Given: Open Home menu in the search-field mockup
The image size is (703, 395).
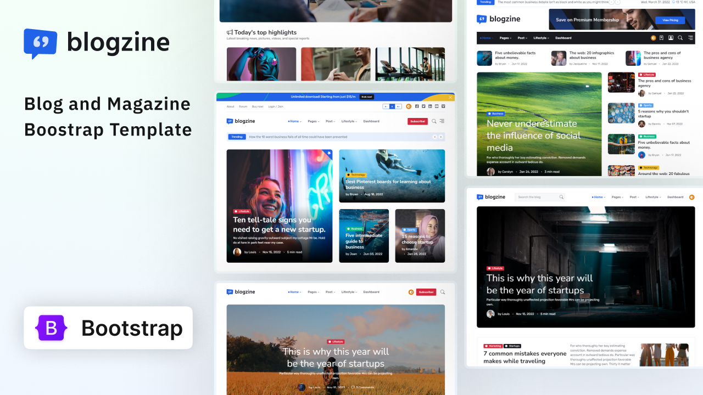Looking at the screenshot, I should (x=598, y=197).
